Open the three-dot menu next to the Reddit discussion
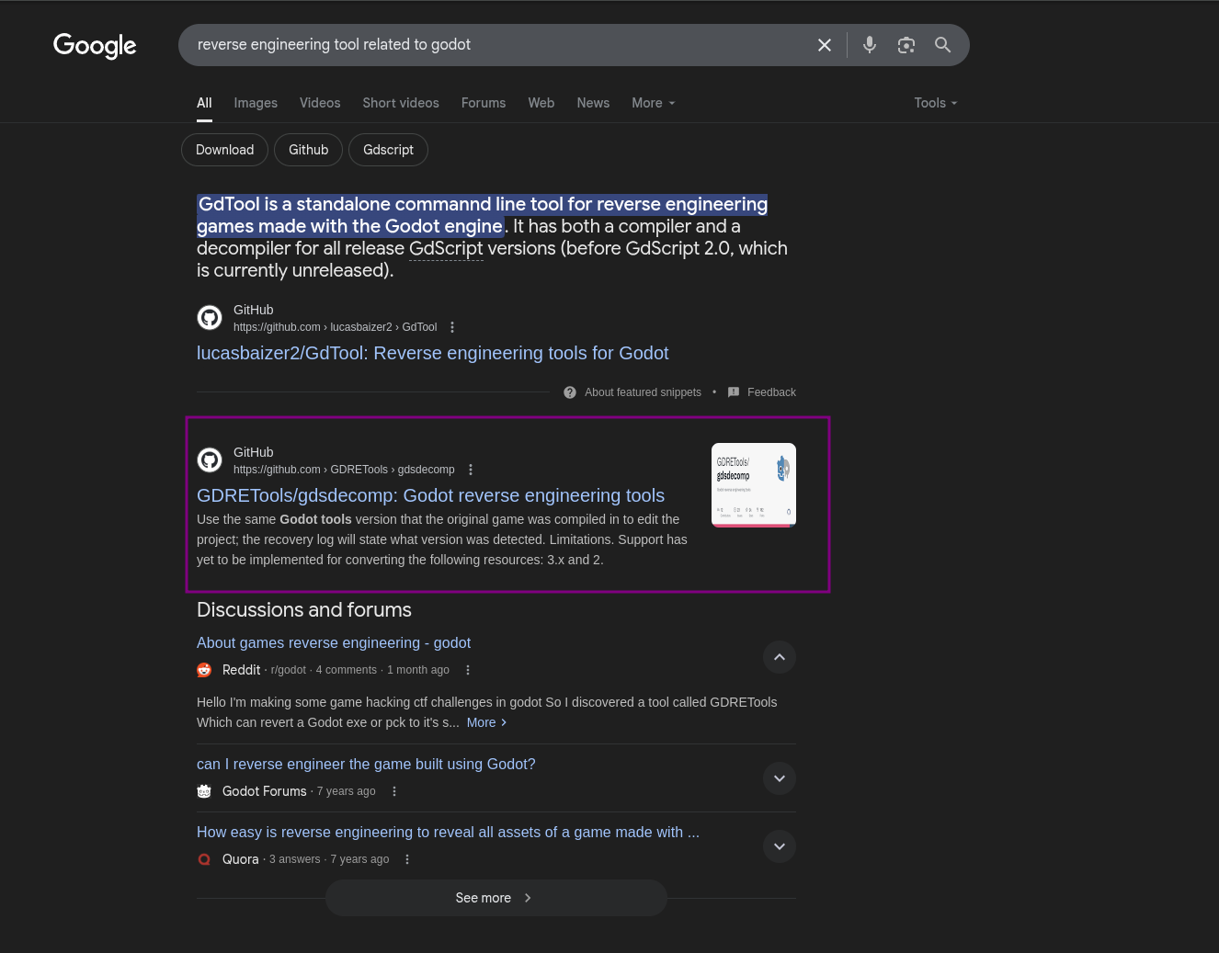 pyautogui.click(x=468, y=670)
